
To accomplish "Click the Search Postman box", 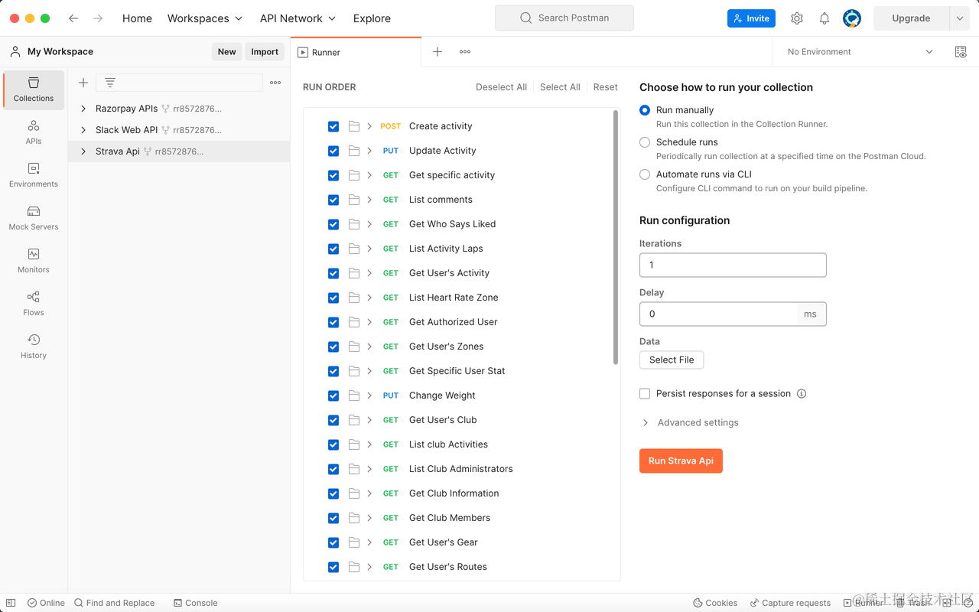I will [564, 18].
